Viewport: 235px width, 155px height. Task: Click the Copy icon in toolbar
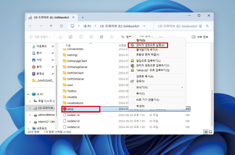coord(71,37)
